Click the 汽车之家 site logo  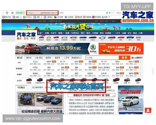tap(26, 36)
